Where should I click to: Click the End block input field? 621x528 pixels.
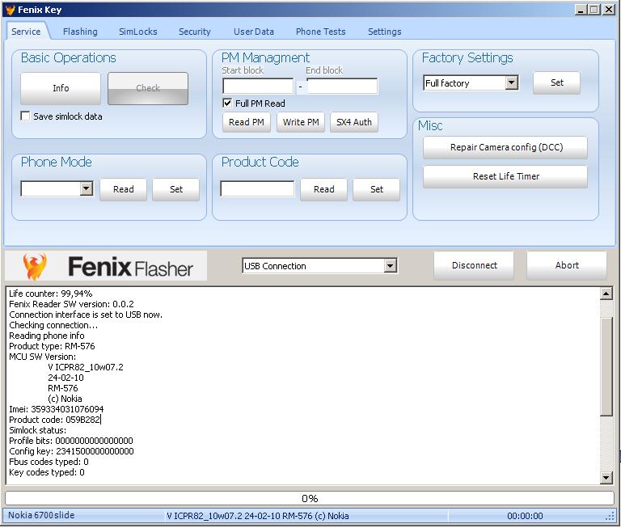coord(342,86)
